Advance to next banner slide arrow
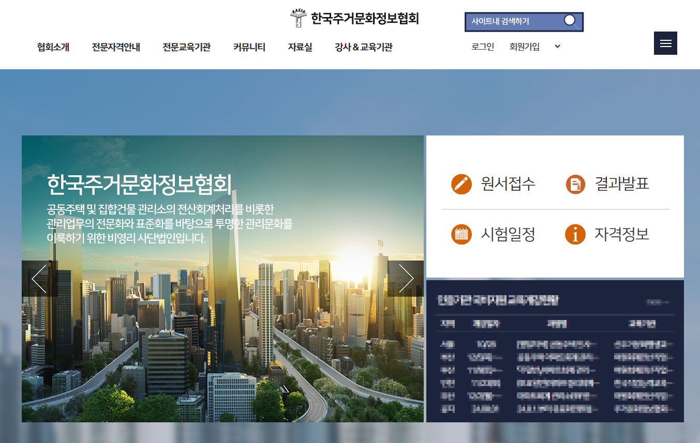700x443 pixels. [406, 279]
